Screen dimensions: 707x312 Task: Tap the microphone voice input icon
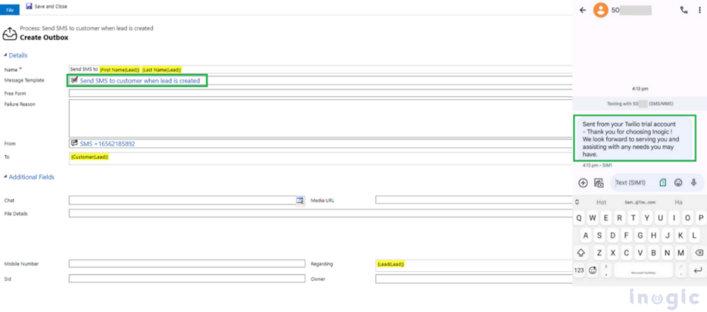click(x=694, y=183)
